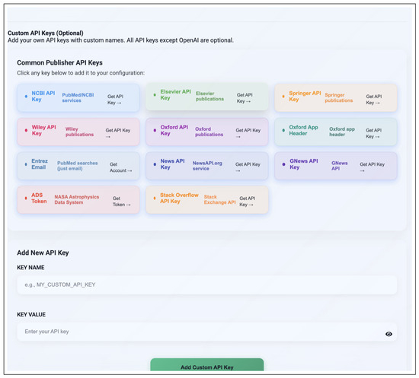Open the Entrez Get Account link
Viewport: 419px width, 378px height.
point(120,167)
